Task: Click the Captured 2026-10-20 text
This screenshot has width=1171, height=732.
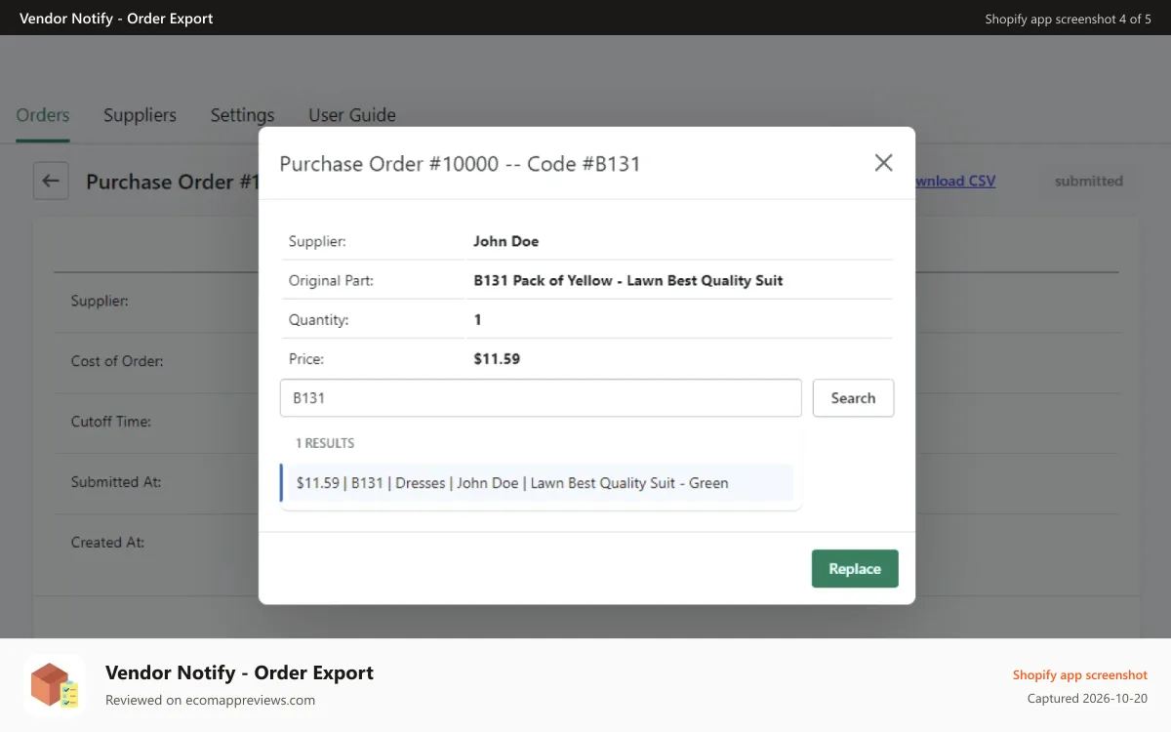Action: tap(1087, 699)
